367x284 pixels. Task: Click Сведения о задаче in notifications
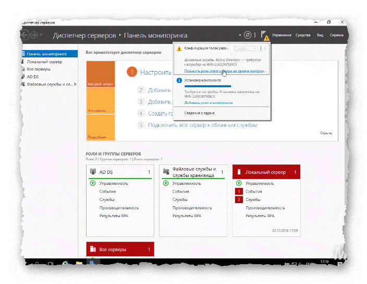[200, 113]
